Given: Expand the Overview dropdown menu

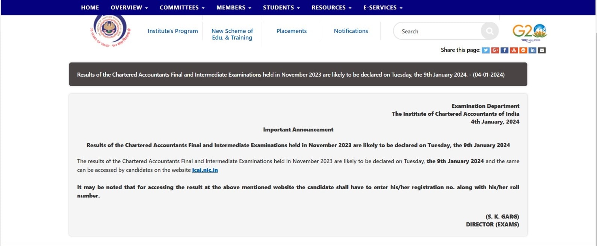Looking at the screenshot, I should pyautogui.click(x=129, y=8).
